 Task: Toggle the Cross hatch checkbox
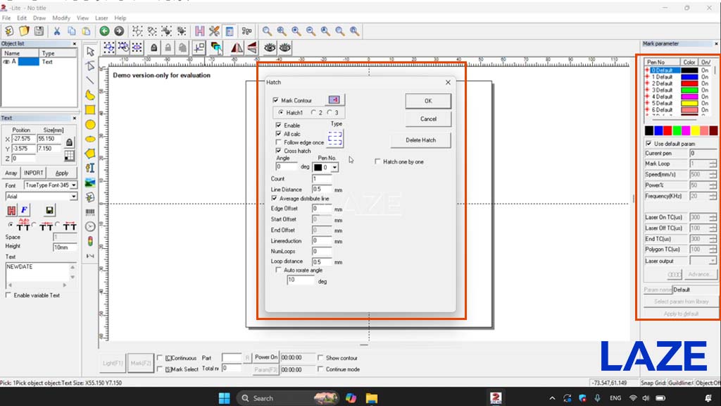click(278, 151)
